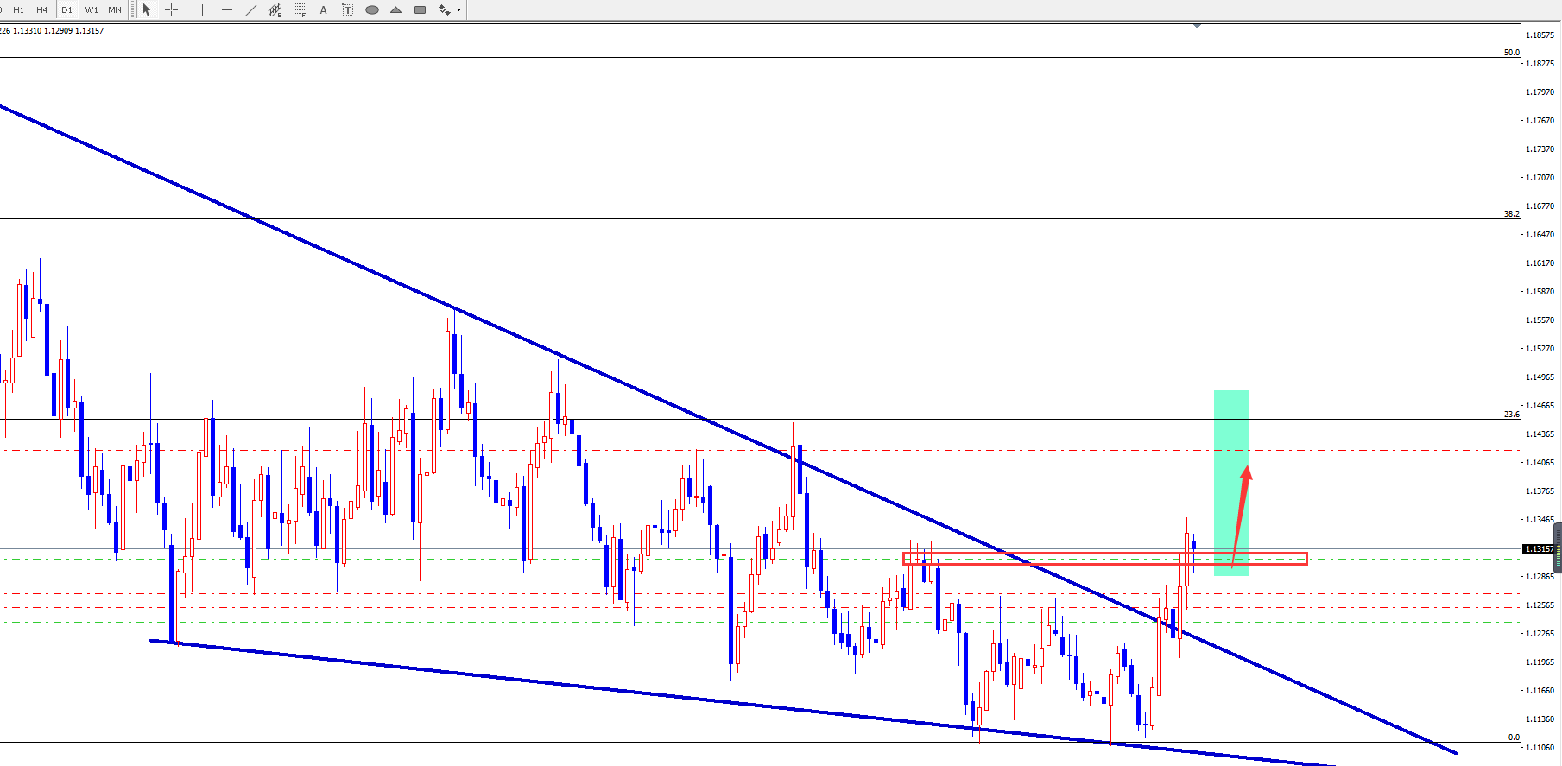The width and height of the screenshot is (1562, 766).
Task: Select the text label tool
Action: [x=348, y=9]
